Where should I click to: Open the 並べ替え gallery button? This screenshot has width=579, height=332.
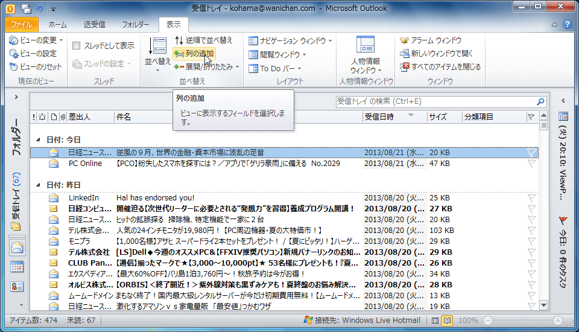(157, 54)
